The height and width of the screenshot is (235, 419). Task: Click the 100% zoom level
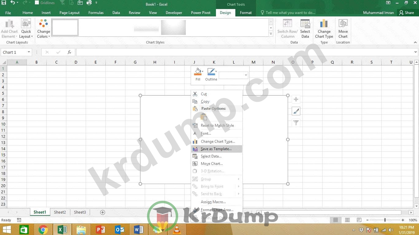pyautogui.click(x=413, y=220)
